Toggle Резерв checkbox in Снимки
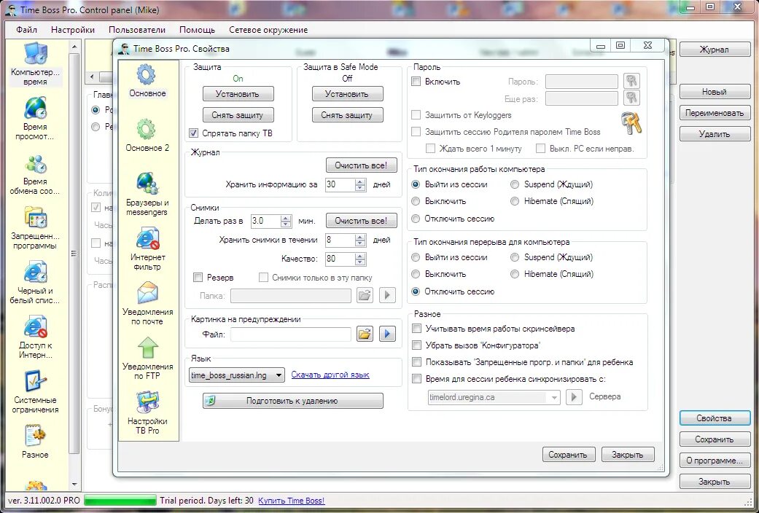Screen dimensions: 759x513 [198, 278]
